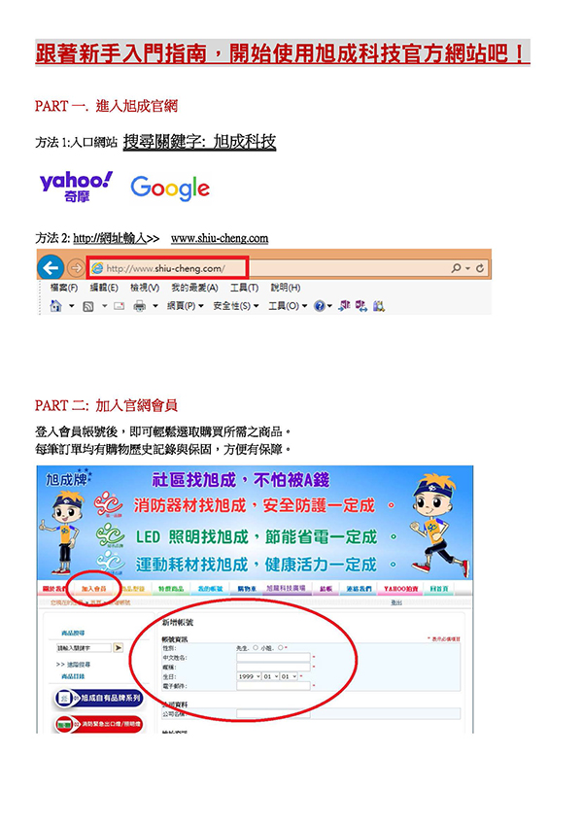The image size is (583, 824).
Task: Click the Read mail envelope icon
Action: [x=120, y=306]
